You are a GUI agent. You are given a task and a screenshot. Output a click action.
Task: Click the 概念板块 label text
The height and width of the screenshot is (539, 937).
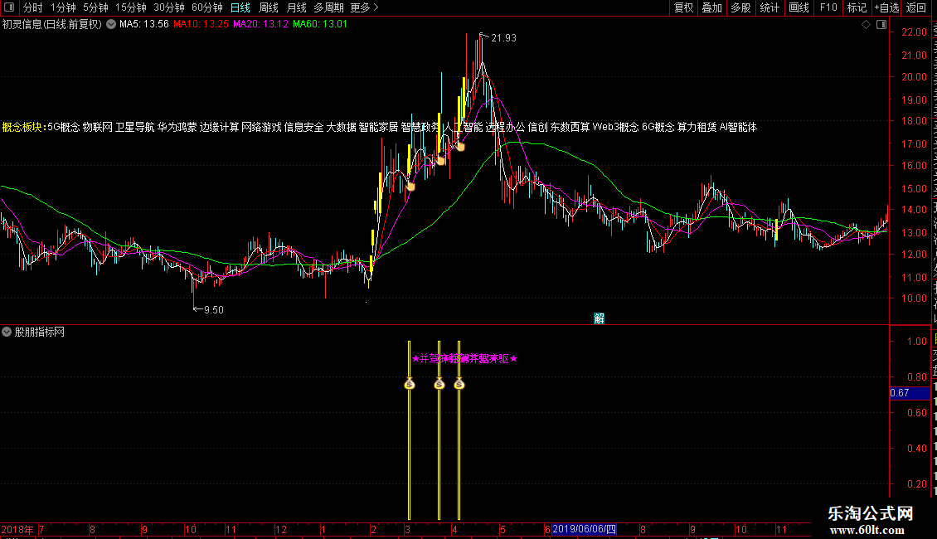click(x=22, y=127)
